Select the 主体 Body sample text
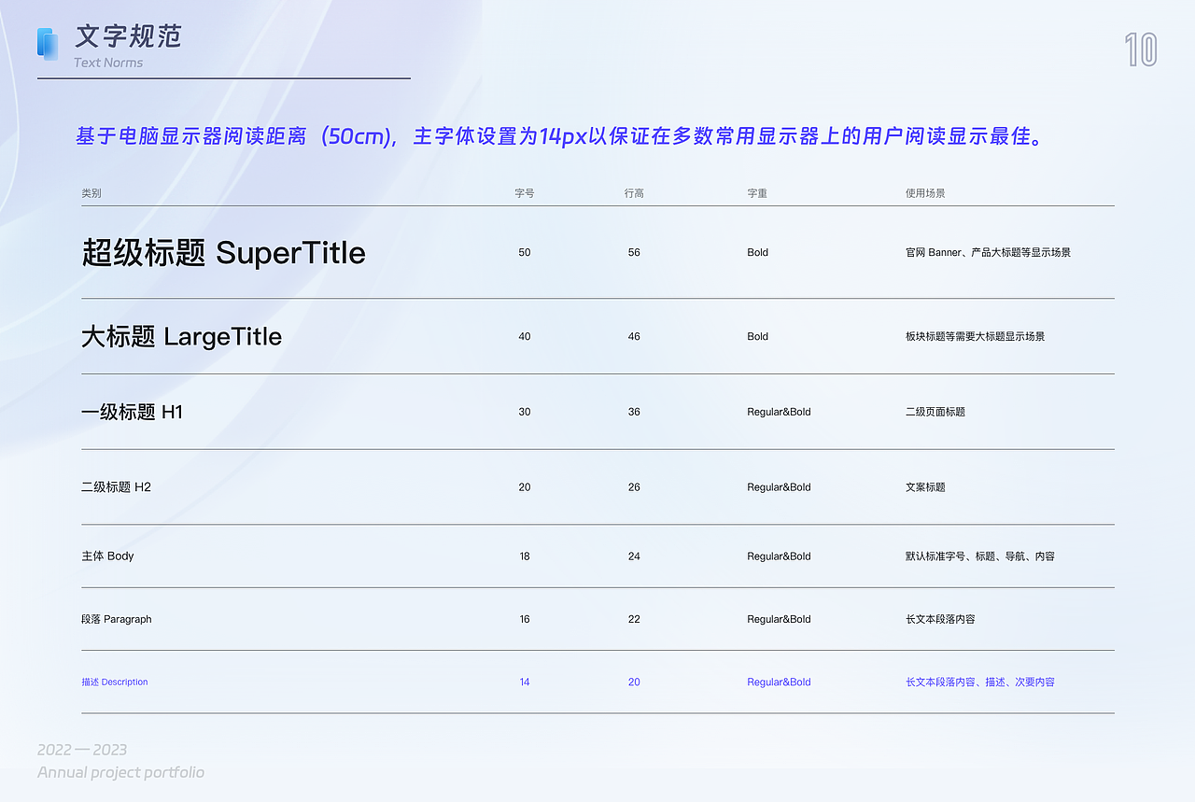 [x=107, y=556]
